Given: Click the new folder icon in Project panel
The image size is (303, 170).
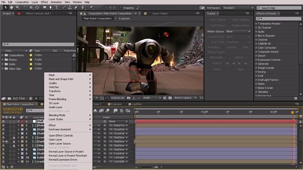Looking at the screenshot, I should tap(9, 98).
